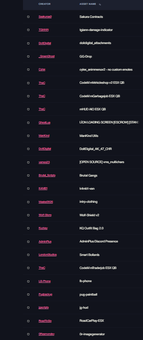This screenshot has height=340, width=143.
Task: Visit the TGIANN creator link
Action: pyautogui.click(x=44, y=30)
